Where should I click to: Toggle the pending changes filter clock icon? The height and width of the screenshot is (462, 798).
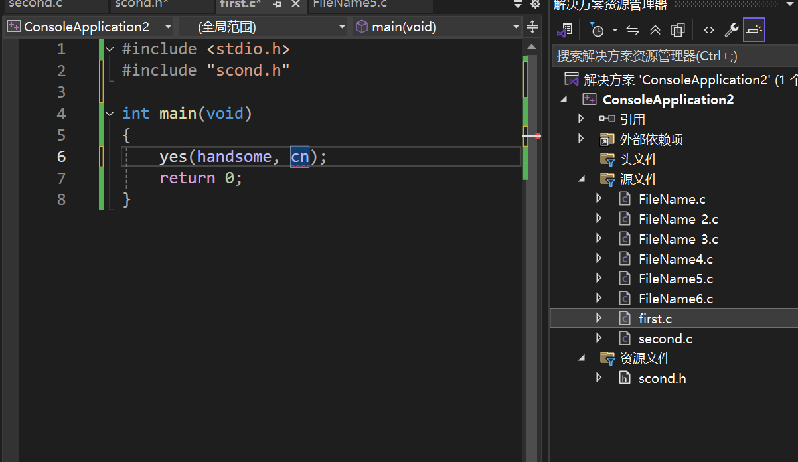pos(597,30)
